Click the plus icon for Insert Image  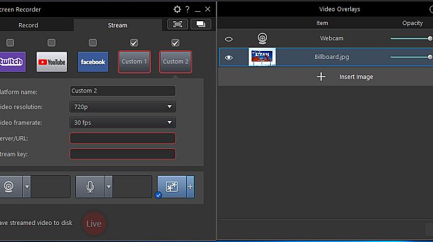tap(321, 77)
